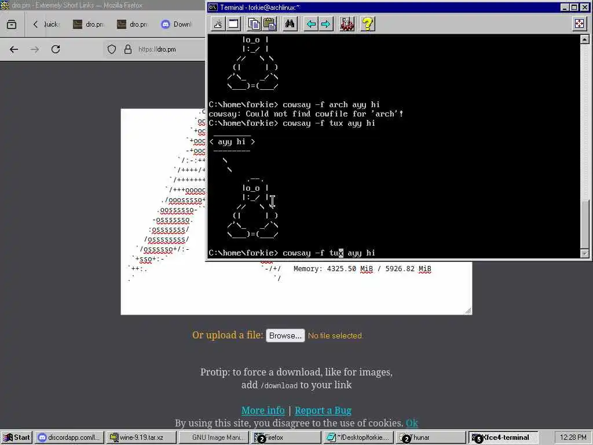Viewport: 593px width, 445px height.
Task: Go to previous tab with left arrow
Action: pos(311,24)
